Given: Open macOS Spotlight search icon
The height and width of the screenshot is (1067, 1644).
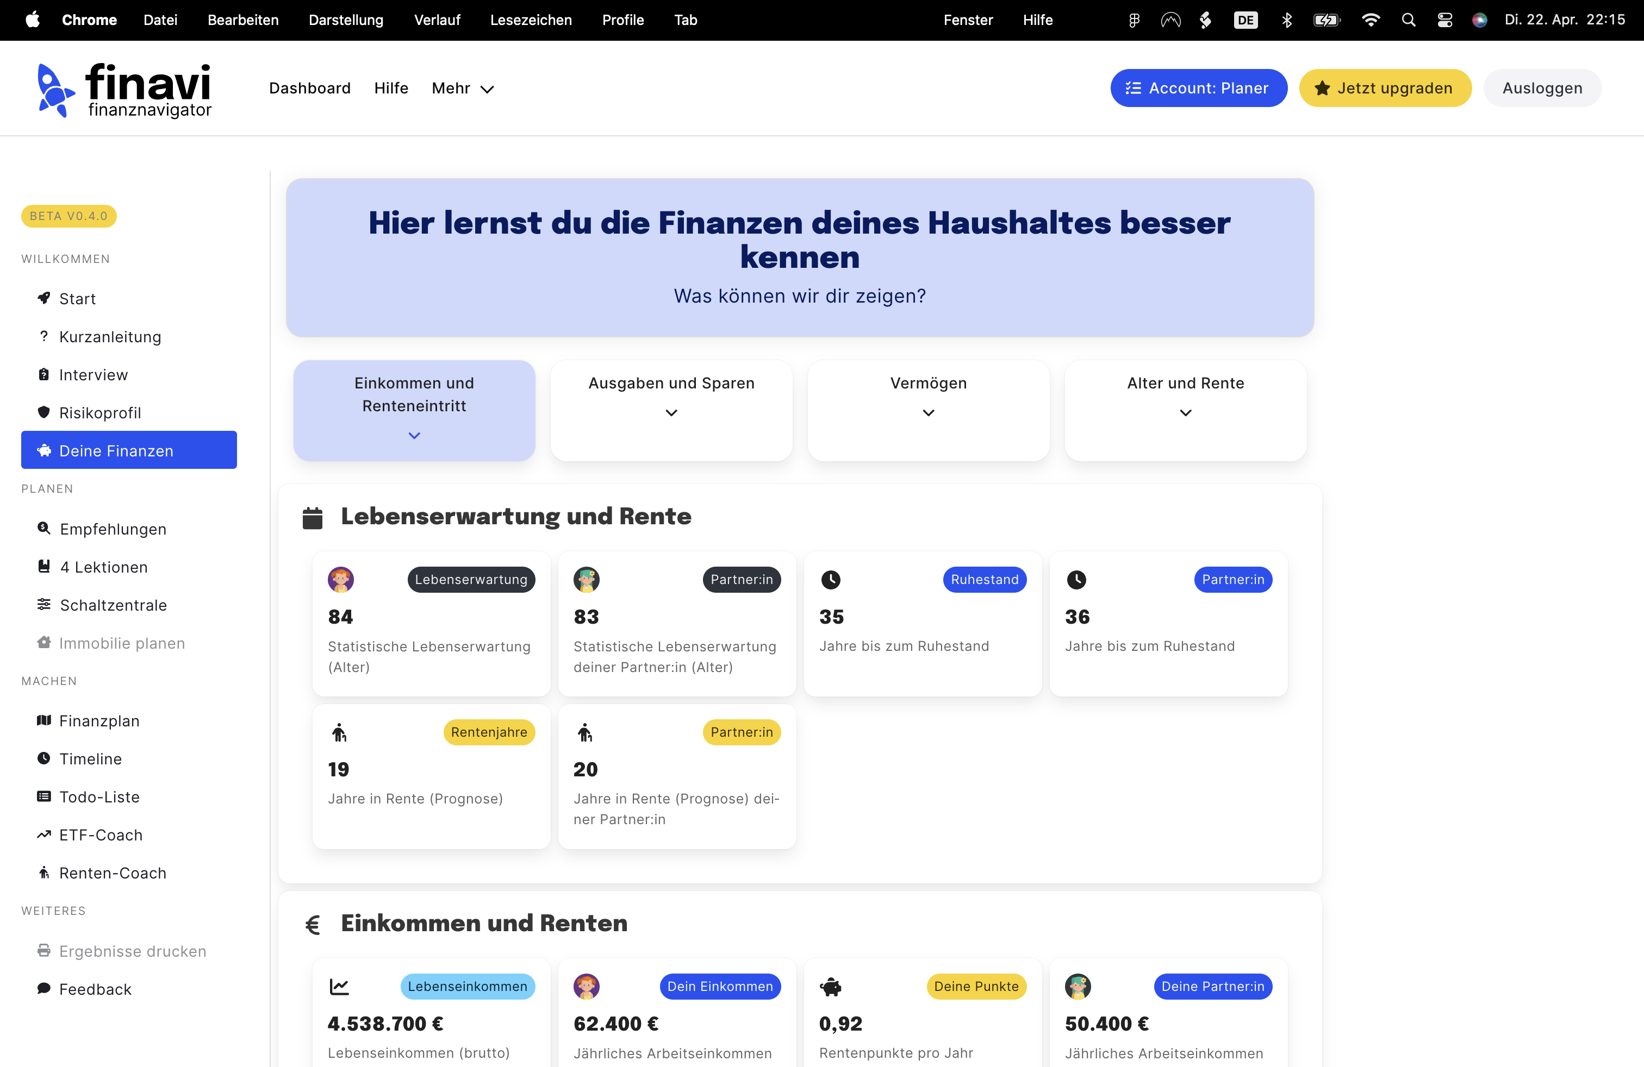Looking at the screenshot, I should click(x=1409, y=20).
